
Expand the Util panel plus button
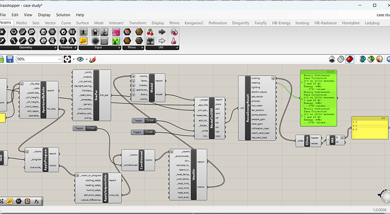(177, 47)
